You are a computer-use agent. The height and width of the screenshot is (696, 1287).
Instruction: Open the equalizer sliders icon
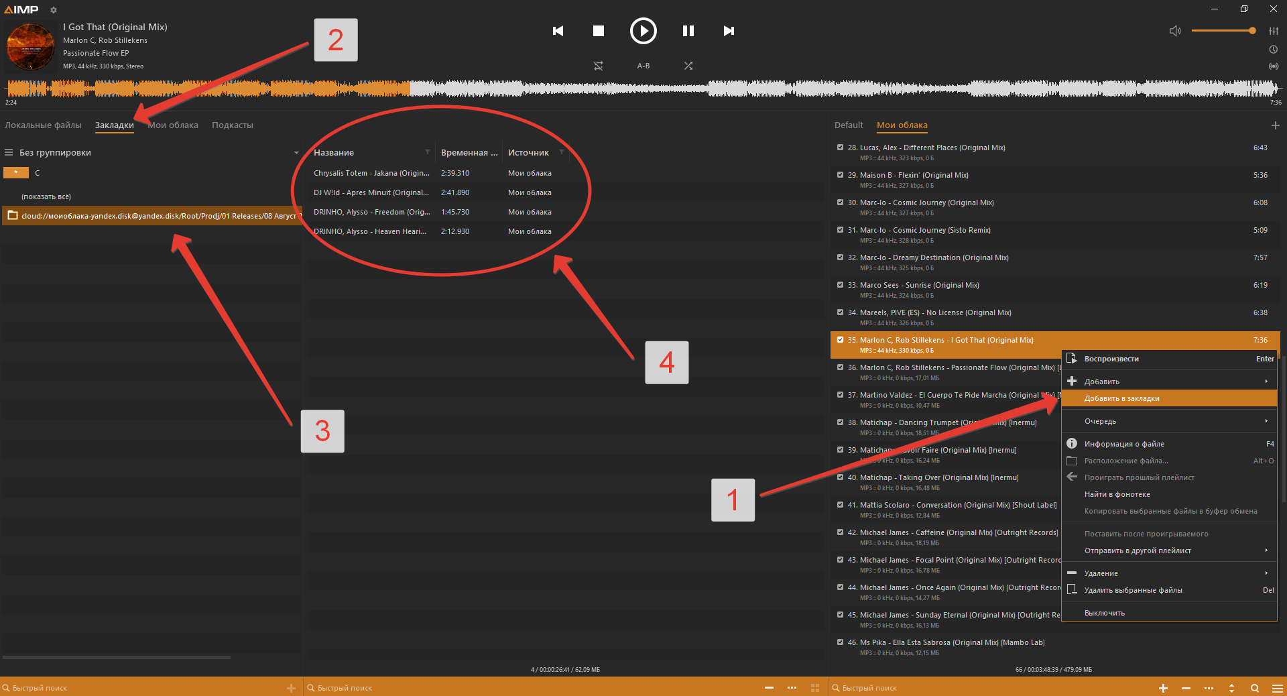tap(1273, 31)
